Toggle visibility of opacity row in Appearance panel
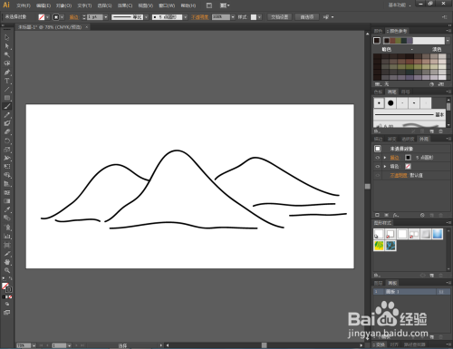Screen dimensions: 453x349 pyautogui.click(x=378, y=175)
